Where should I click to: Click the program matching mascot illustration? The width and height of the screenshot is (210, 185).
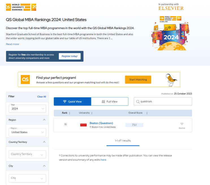171,80
